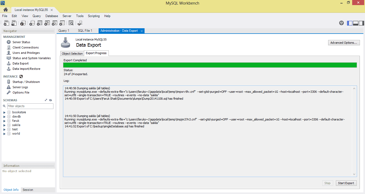Image resolution: width=365 pixels, height=194 pixels.
Task: Click the Options File wrench icon
Action: point(9,92)
